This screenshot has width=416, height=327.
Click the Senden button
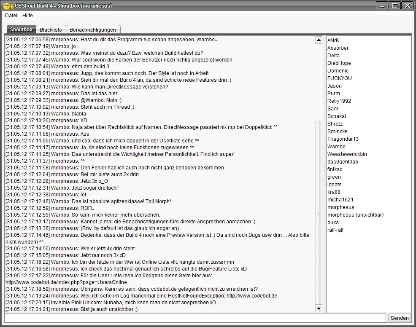(400, 318)
